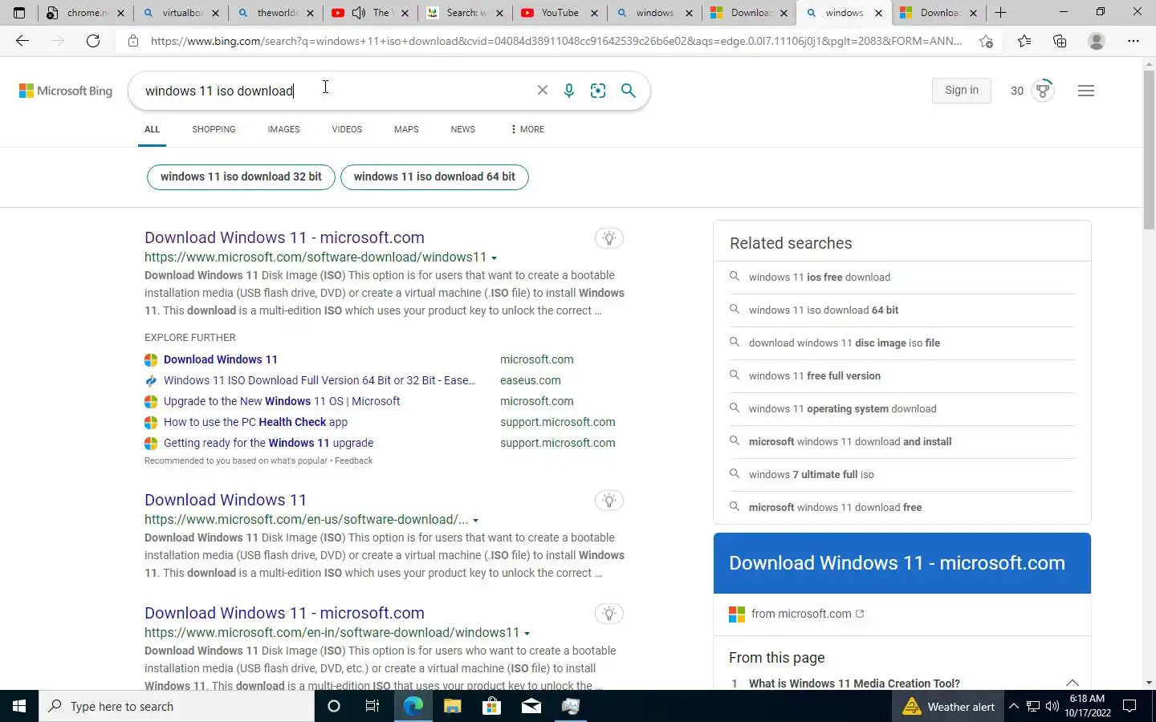Viewport: 1156px width, 722px height.
Task: Click the volume icon in system tray
Action: 1052,706
